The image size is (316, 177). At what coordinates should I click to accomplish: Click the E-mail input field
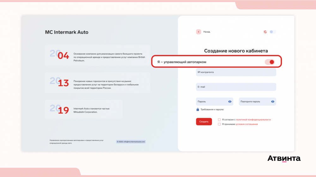pyautogui.click(x=236, y=87)
